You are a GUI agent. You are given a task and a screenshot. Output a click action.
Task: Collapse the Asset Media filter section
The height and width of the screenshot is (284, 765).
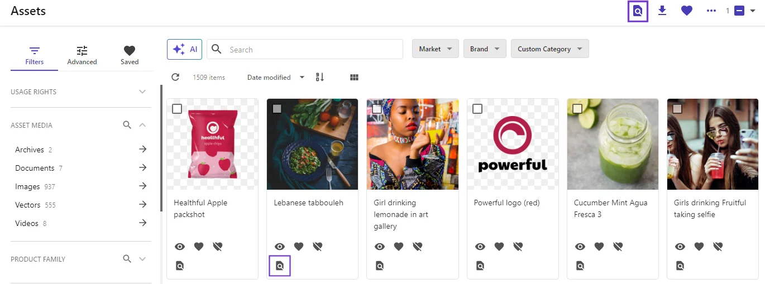142,125
